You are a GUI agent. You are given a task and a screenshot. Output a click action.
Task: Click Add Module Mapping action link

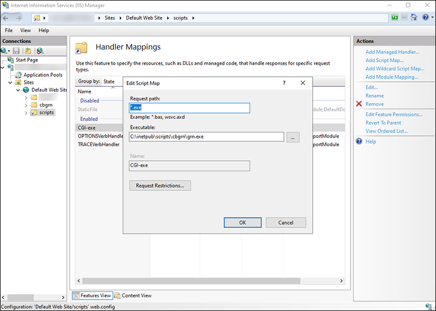(392, 77)
